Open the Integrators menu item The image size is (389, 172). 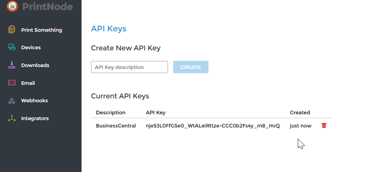(35, 118)
